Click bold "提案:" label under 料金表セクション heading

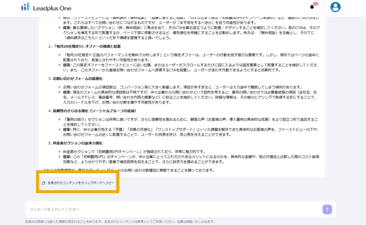pos(67,157)
